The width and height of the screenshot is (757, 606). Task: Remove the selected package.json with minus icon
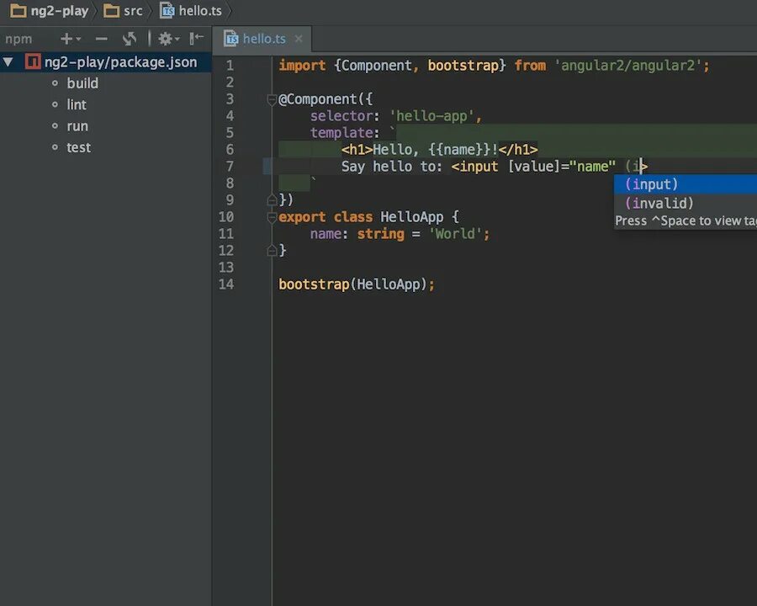[102, 39]
